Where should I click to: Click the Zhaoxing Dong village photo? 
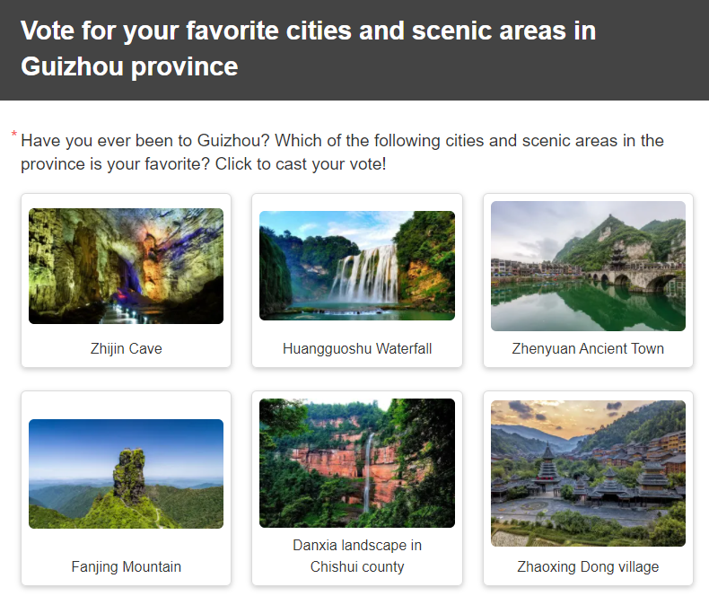[x=588, y=473]
